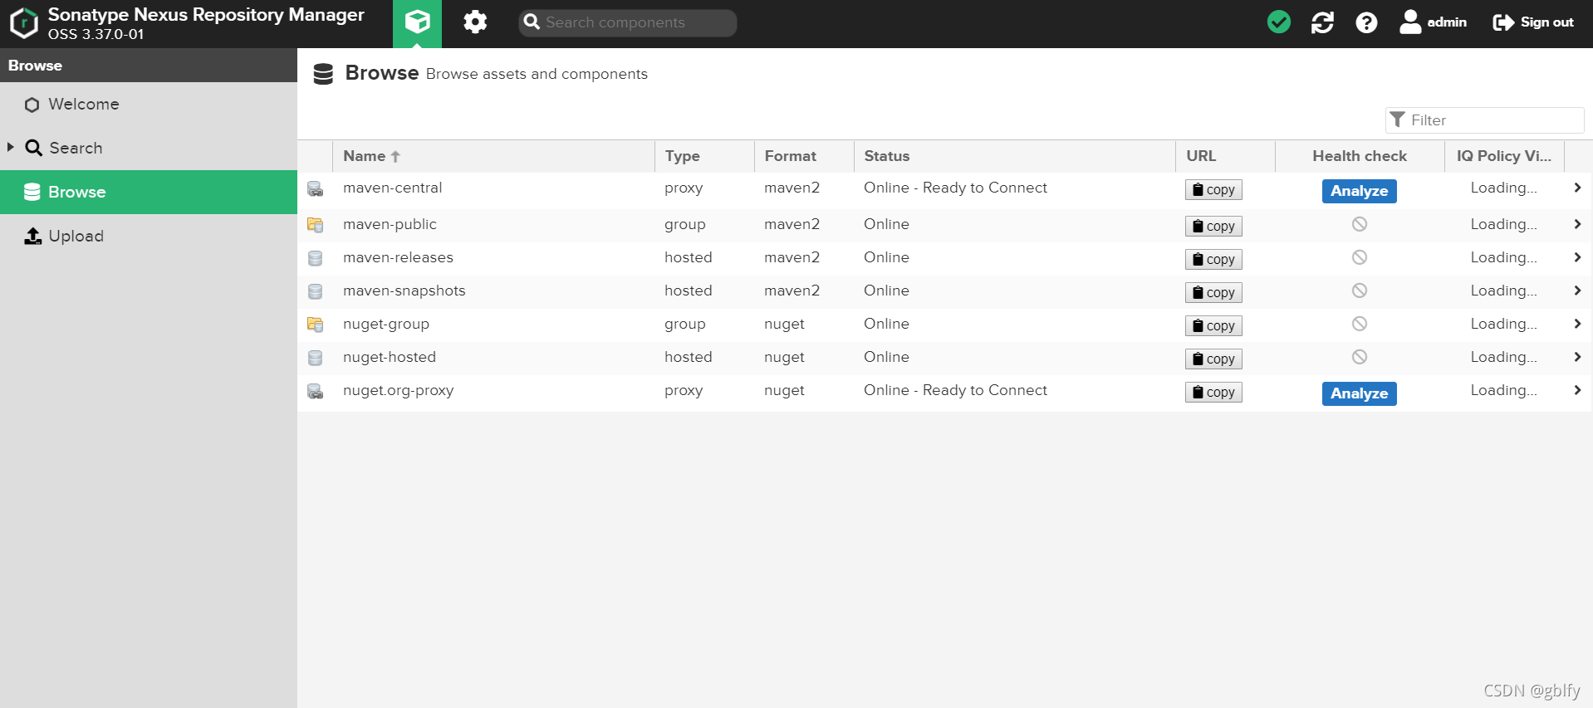The width and height of the screenshot is (1593, 708).
Task: Sort by the Status column header
Action: pos(1015,156)
